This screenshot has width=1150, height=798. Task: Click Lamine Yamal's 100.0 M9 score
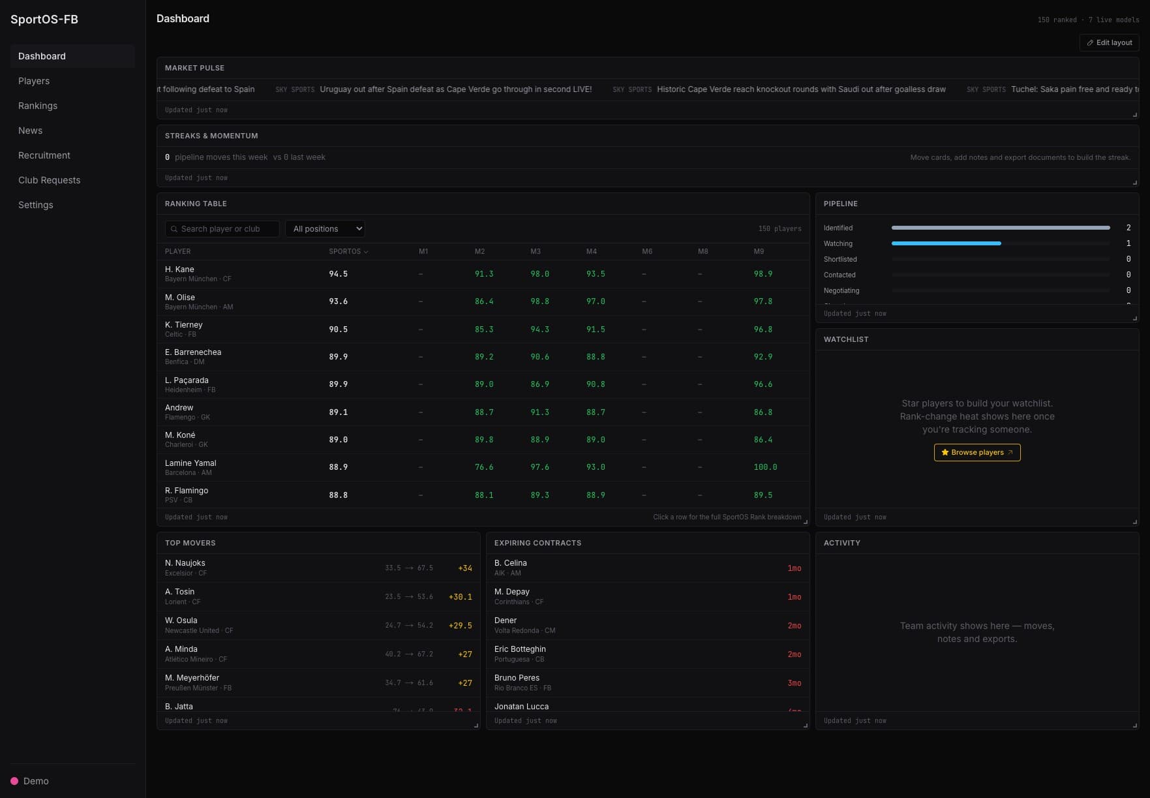pyautogui.click(x=765, y=467)
